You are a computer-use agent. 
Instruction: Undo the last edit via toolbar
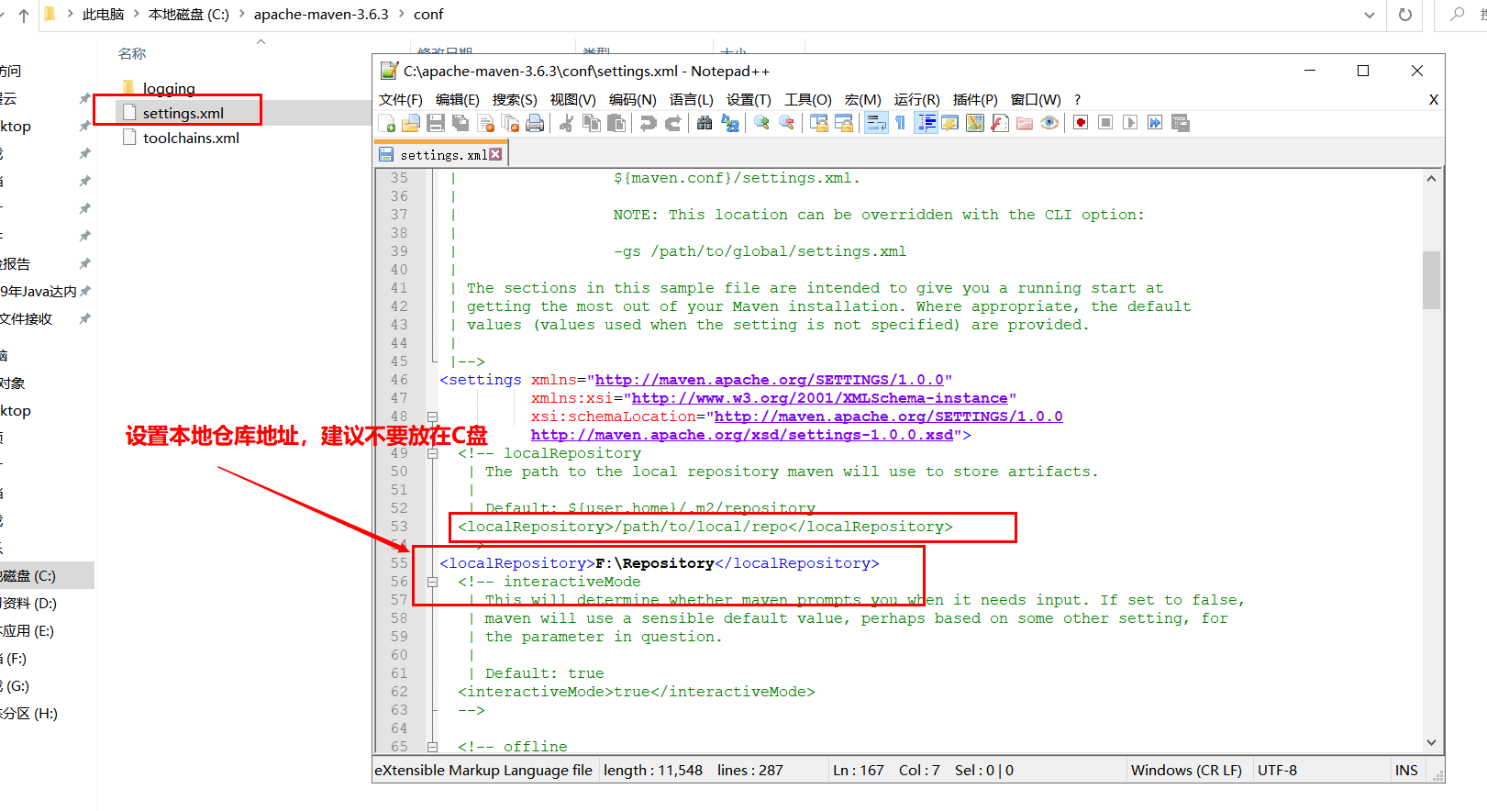click(x=649, y=123)
